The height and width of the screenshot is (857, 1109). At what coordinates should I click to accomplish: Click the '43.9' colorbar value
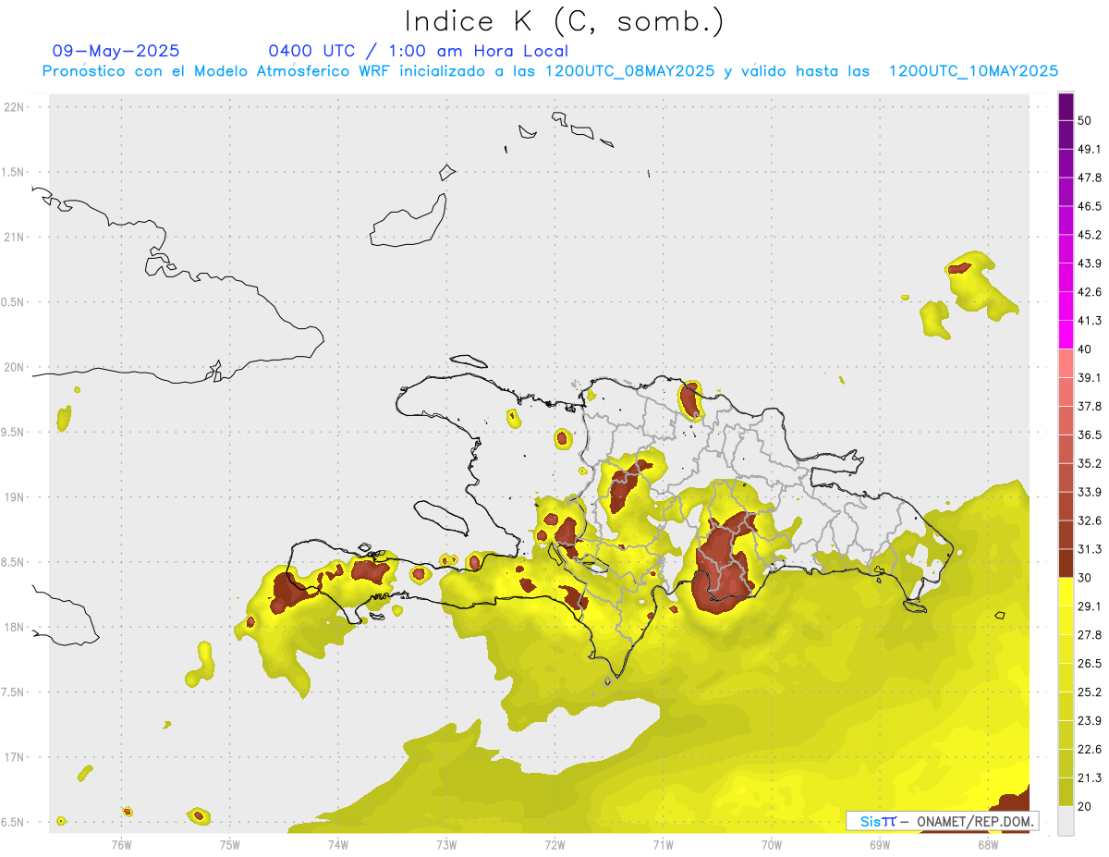pyautogui.click(x=1090, y=263)
